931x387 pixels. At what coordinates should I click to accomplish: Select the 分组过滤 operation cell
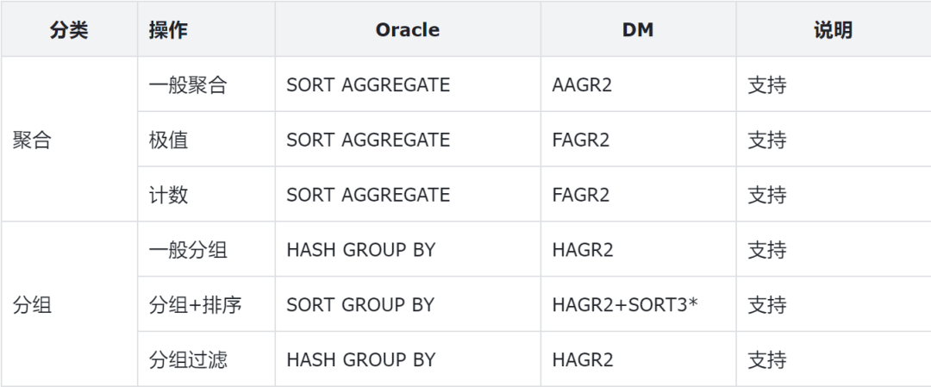click(187, 360)
